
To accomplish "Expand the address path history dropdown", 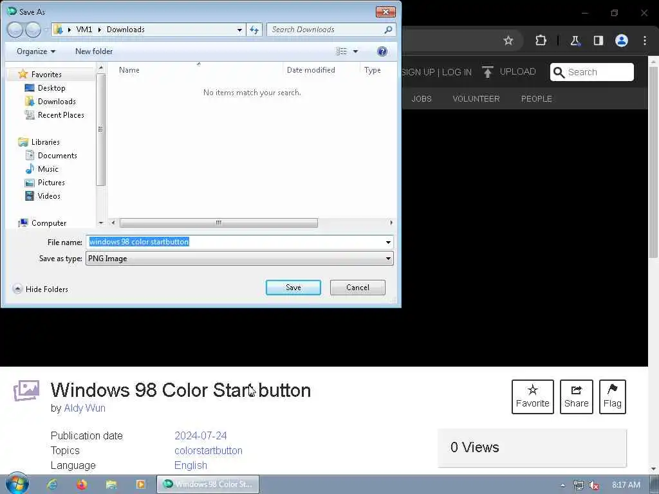I will click(x=239, y=30).
